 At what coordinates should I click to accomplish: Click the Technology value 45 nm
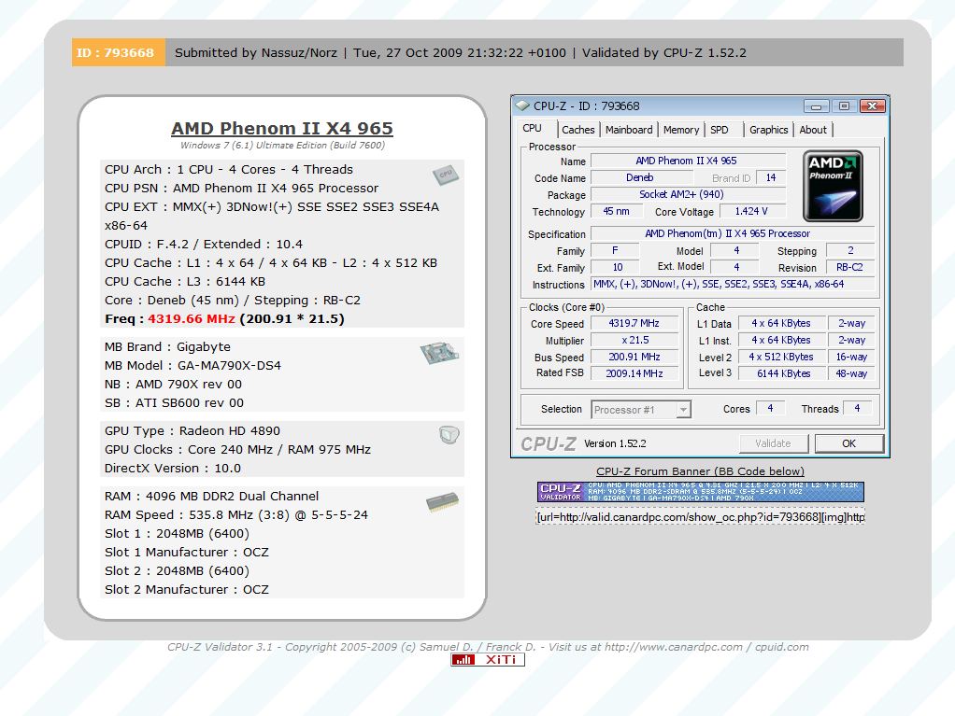(x=617, y=211)
